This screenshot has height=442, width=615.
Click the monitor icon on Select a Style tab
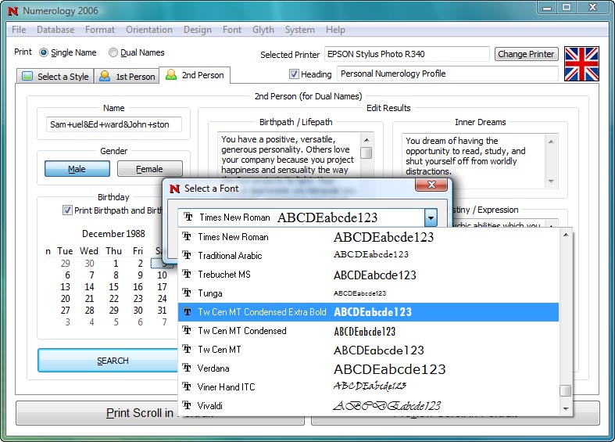(27, 76)
